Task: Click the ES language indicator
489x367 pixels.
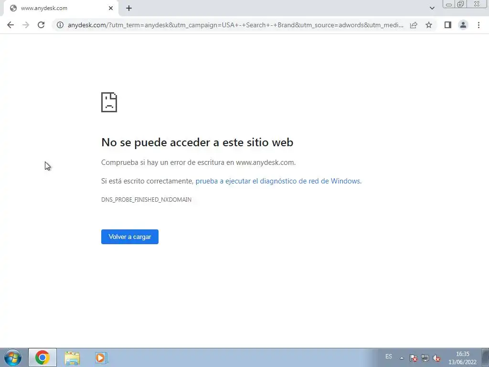Action: click(389, 356)
